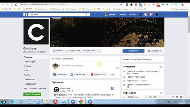
Task: Open the post-as avatar dropdown arrow
Action: point(59,66)
